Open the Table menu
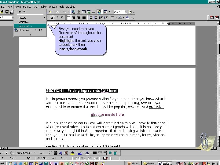The width and height of the screenshot is (220, 165). (x=43, y=7)
